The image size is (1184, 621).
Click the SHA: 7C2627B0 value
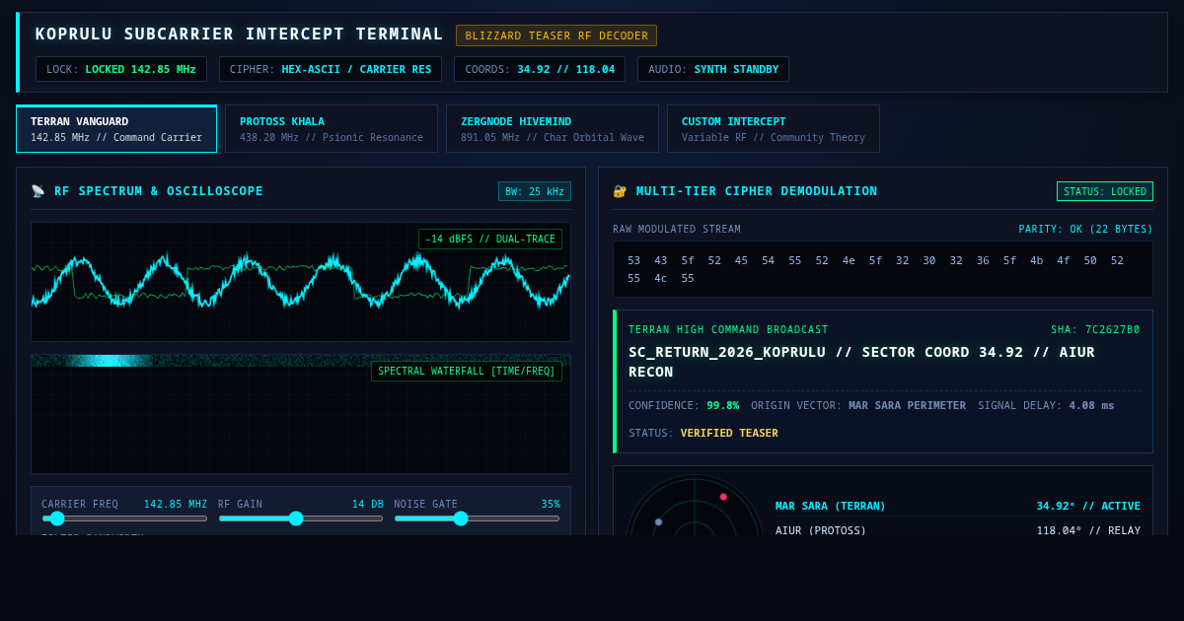coord(1095,329)
